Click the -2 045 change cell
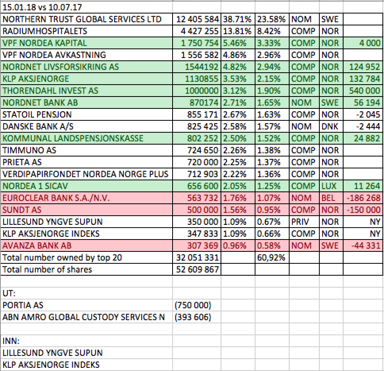384x371 pixels. (x=363, y=114)
